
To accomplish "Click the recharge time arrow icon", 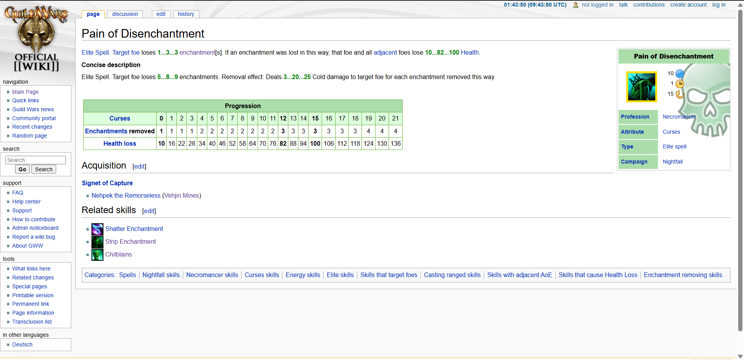I will 680,94.
